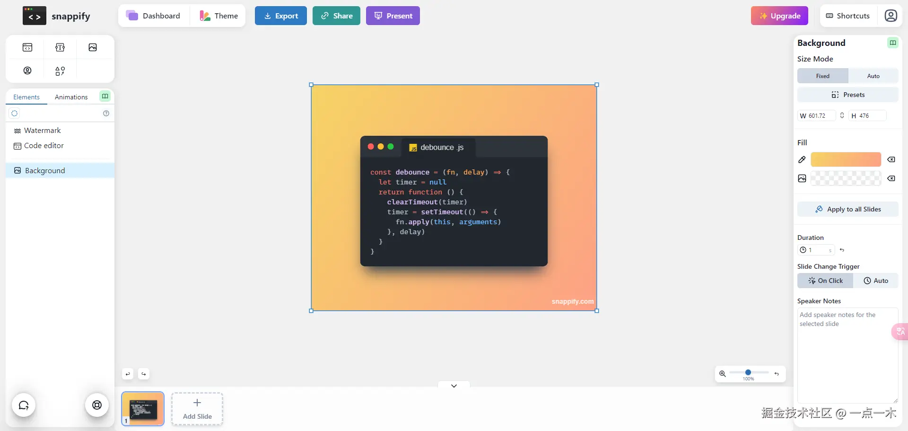This screenshot has height=431, width=908.
Task: Open the help lifebuoy icon
Action: (97, 405)
